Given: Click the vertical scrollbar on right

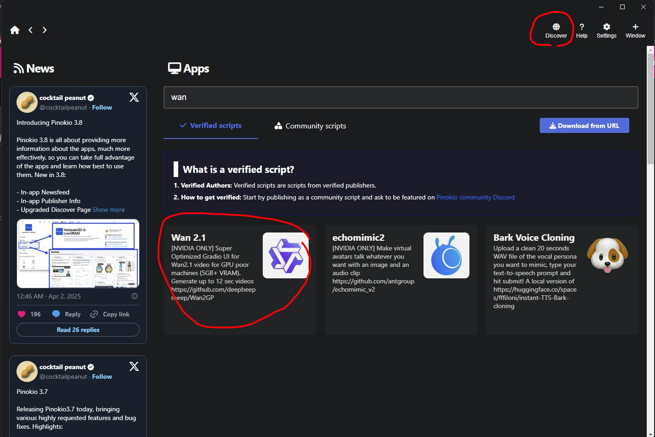Looking at the screenshot, I should pyautogui.click(x=650, y=110).
